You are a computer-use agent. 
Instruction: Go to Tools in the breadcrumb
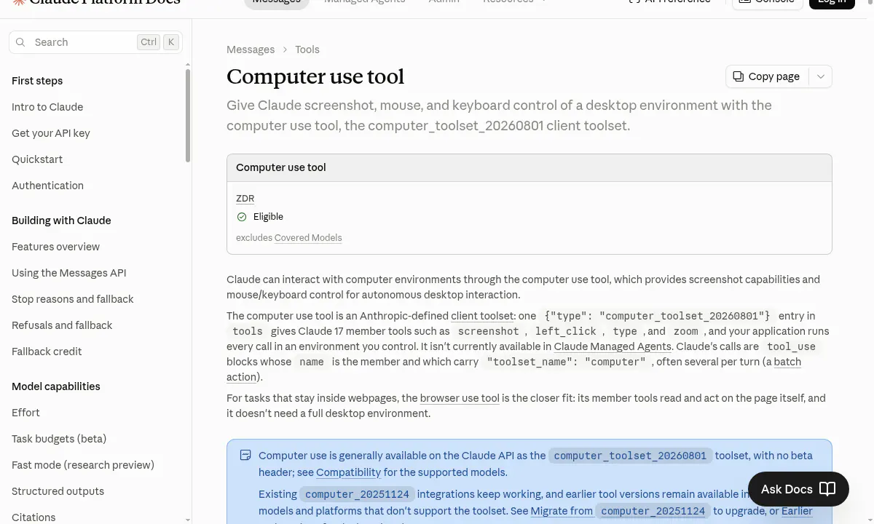(x=307, y=49)
